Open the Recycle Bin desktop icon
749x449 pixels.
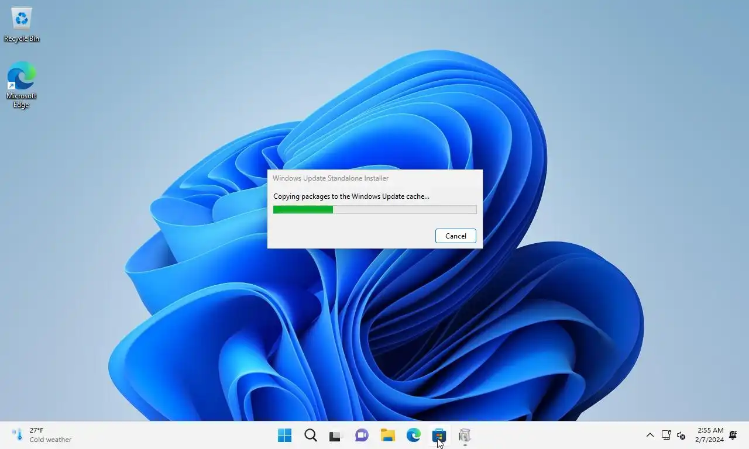coord(22,25)
